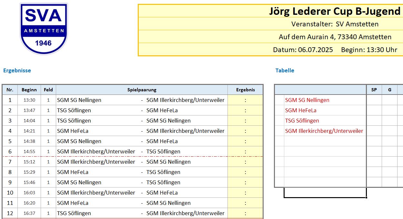Click home team SGM SG Nellingen in match 9
The width and height of the screenshot is (403, 219).
point(79,182)
